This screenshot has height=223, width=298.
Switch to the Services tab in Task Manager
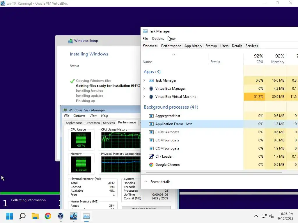point(252,46)
